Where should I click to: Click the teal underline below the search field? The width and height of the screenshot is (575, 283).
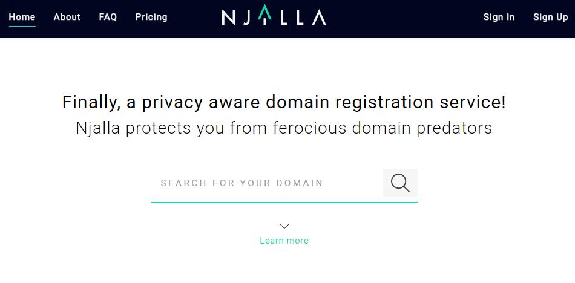coord(284,202)
